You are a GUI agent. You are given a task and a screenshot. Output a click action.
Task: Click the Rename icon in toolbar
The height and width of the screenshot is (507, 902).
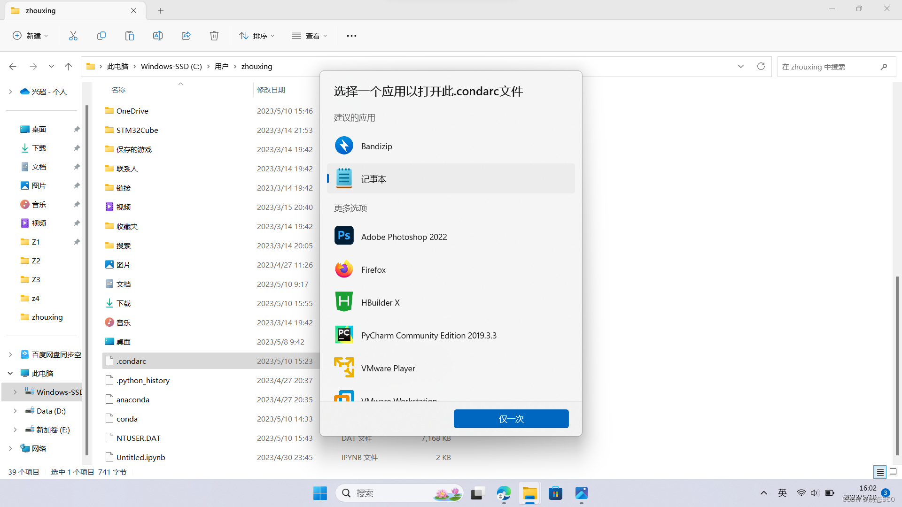click(x=158, y=36)
